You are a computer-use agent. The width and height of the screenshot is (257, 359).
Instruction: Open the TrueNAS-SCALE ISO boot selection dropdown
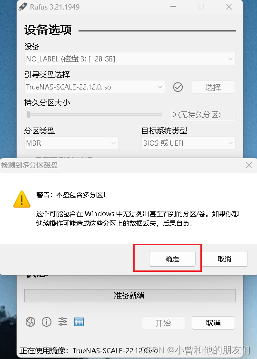click(x=95, y=87)
